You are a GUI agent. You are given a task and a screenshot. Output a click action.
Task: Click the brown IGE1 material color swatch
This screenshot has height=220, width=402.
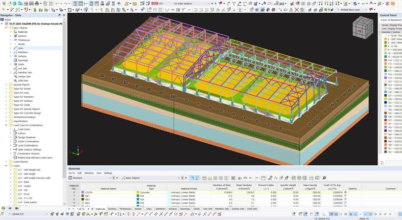coord(83,196)
